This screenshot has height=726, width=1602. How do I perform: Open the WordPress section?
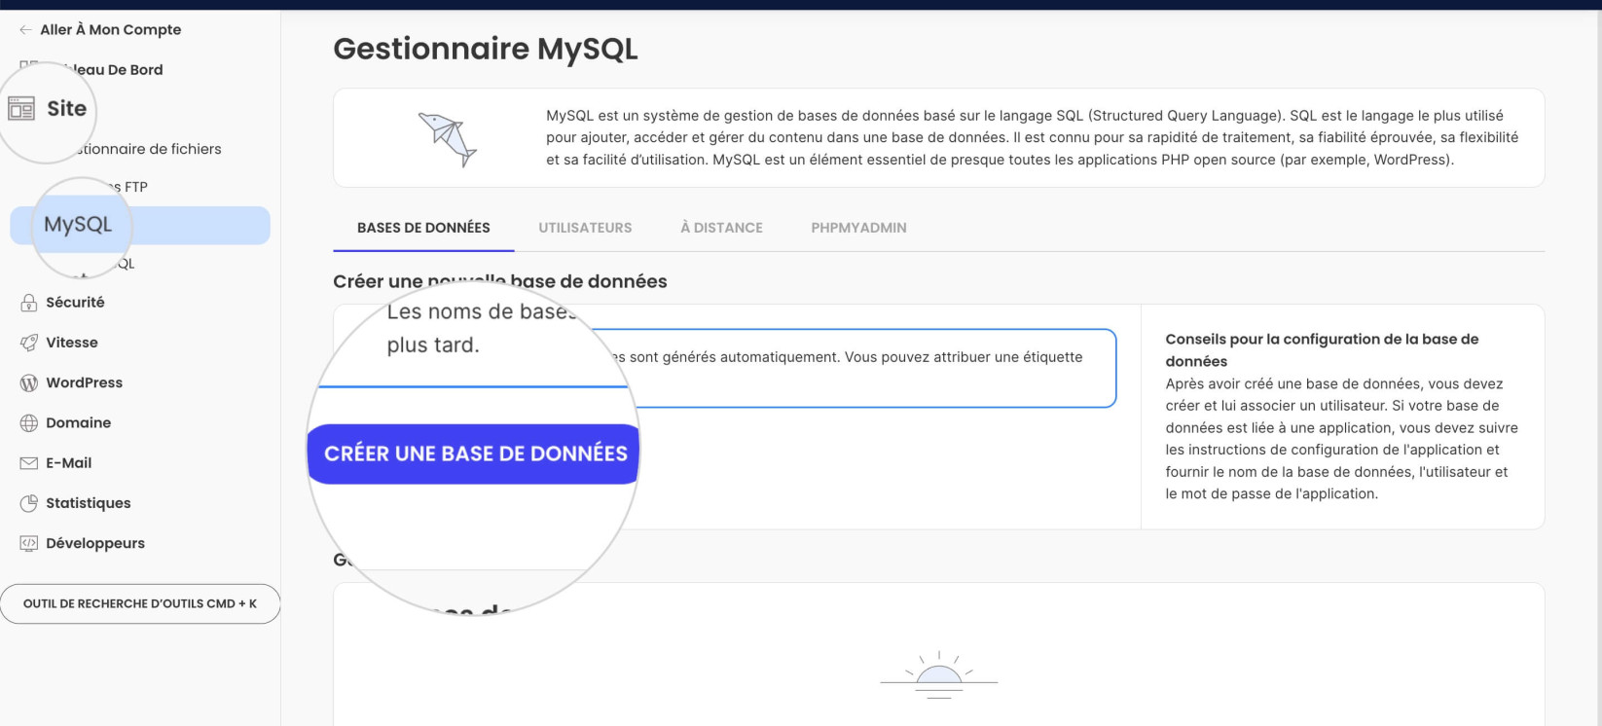point(85,382)
